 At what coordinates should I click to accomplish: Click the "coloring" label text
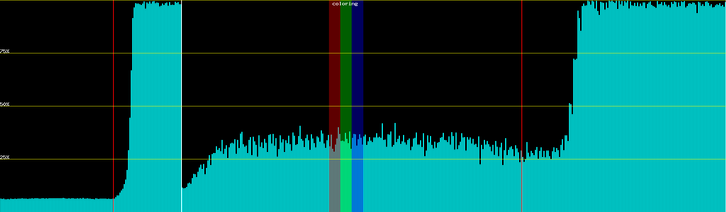coord(345,4)
